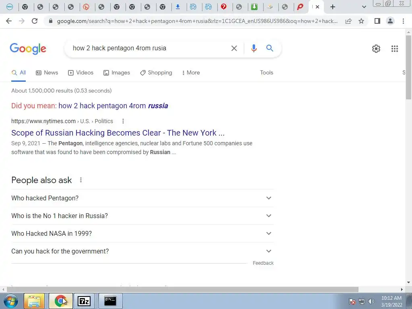Expand the tab search dropdown arrow
412x309 pixels.
pos(364,7)
